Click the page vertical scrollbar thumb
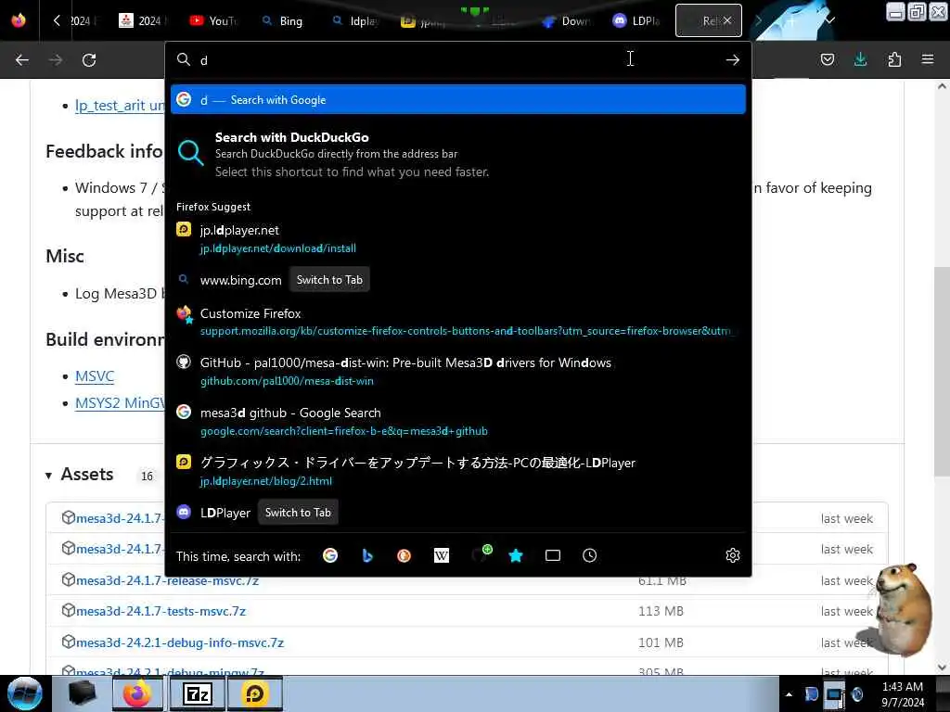Screen dimensions: 950x712 (942, 372)
